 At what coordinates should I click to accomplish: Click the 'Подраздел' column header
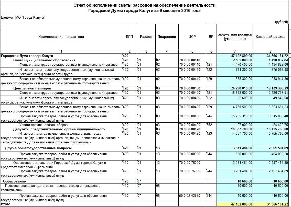pos(167,37)
